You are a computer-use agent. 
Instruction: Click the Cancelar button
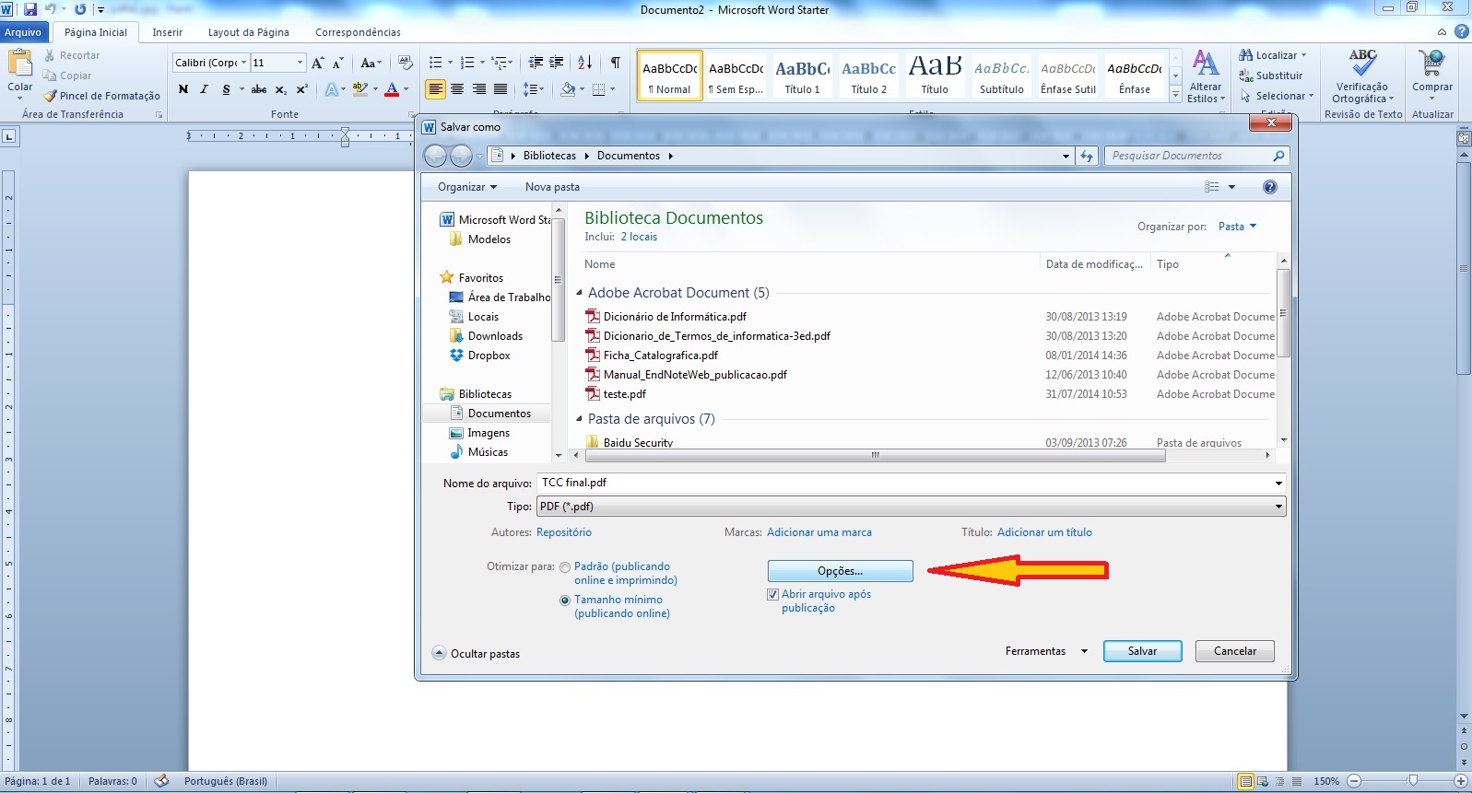[x=1235, y=651]
